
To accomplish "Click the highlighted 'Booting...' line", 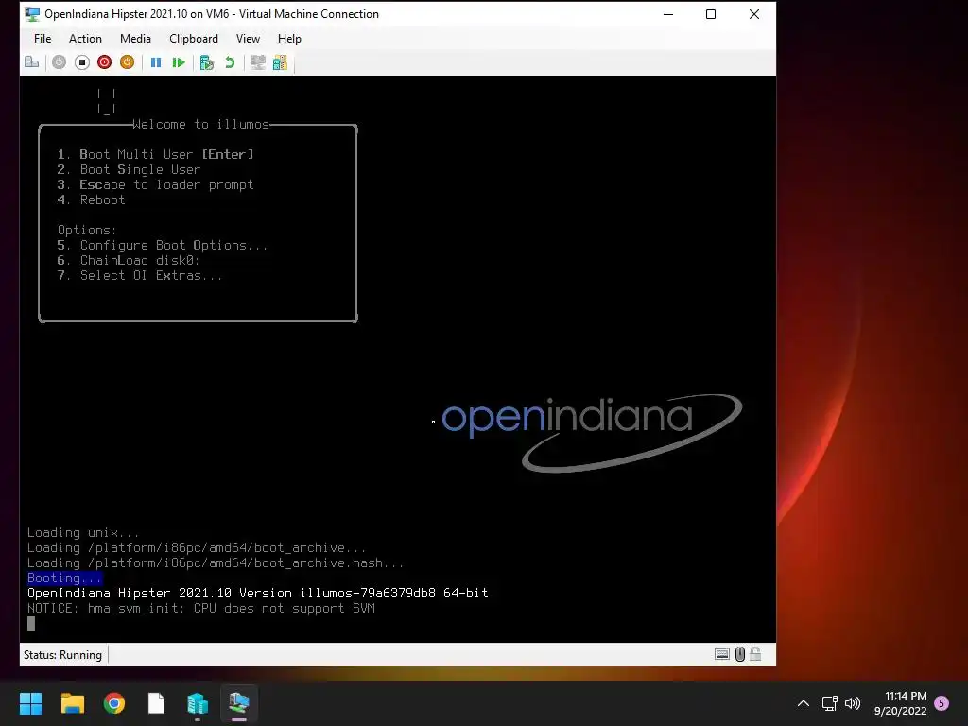I will click(x=64, y=579).
